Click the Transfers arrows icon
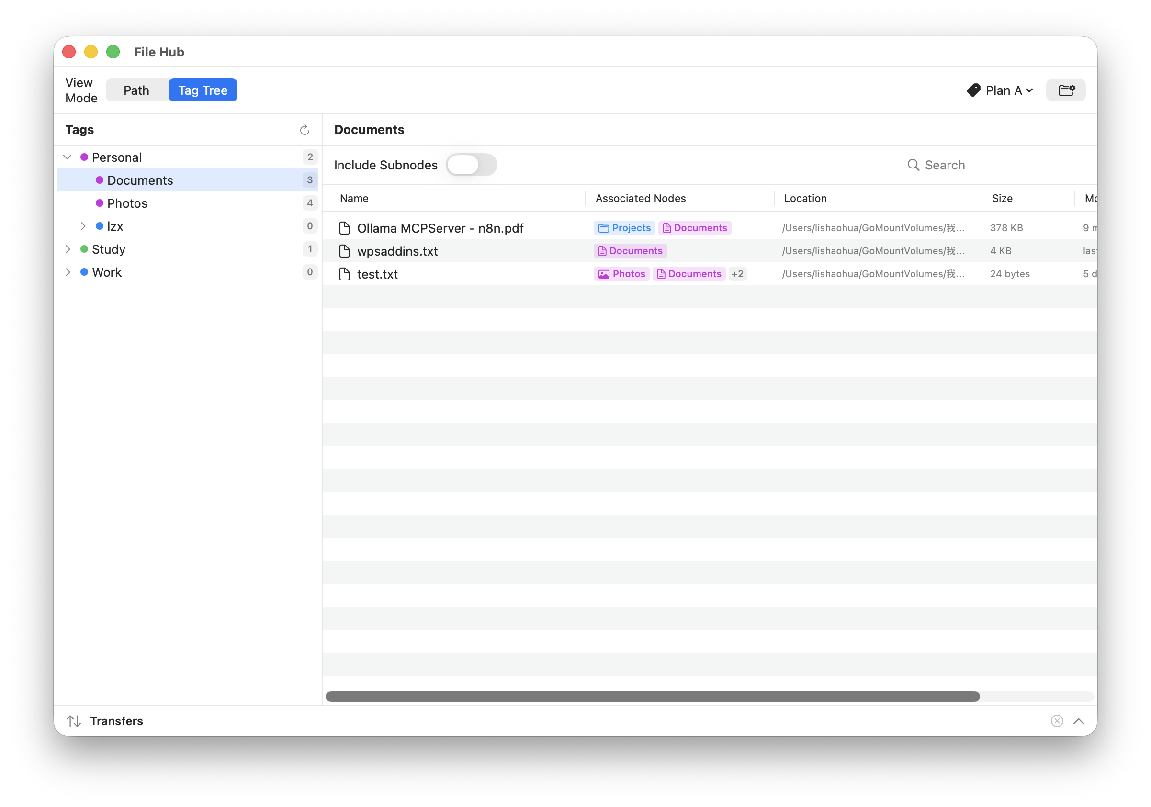Screen dimensions: 1151x807 point(74,721)
